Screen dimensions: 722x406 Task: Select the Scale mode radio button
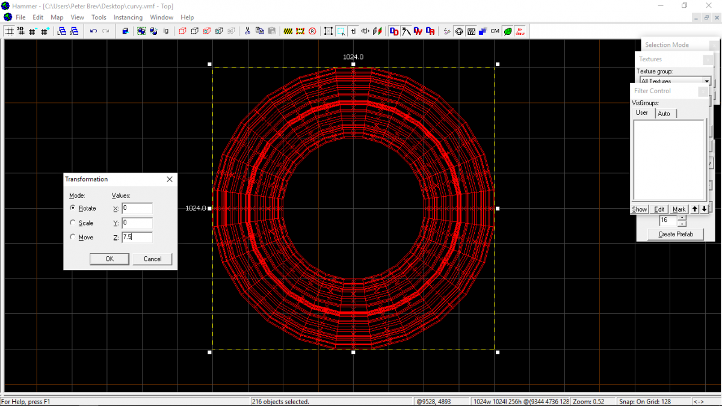73,223
